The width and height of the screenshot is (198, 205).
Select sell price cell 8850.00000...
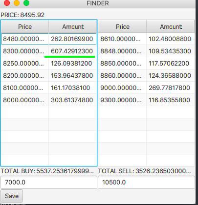click(122, 63)
